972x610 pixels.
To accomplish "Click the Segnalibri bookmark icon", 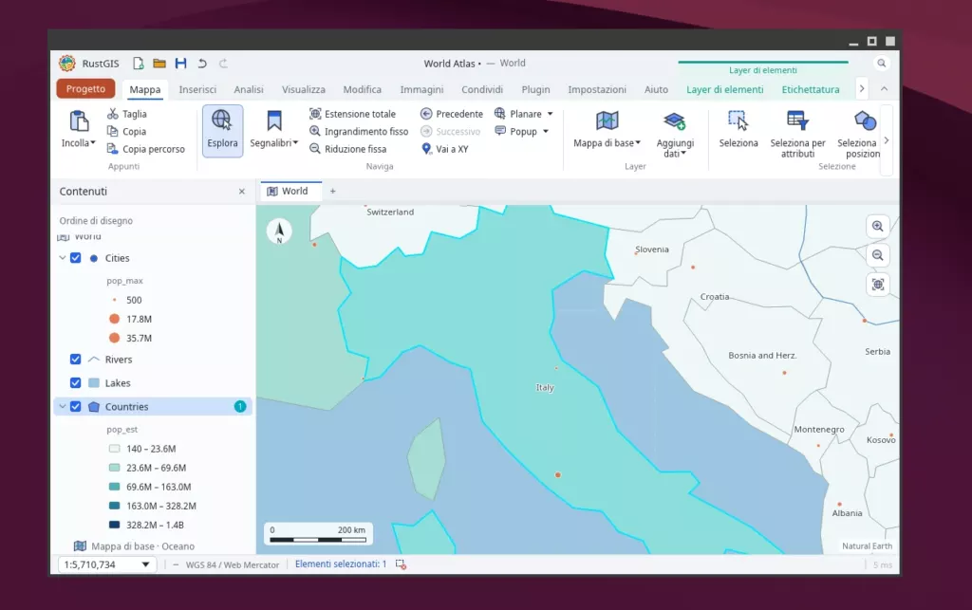I will pos(274,120).
